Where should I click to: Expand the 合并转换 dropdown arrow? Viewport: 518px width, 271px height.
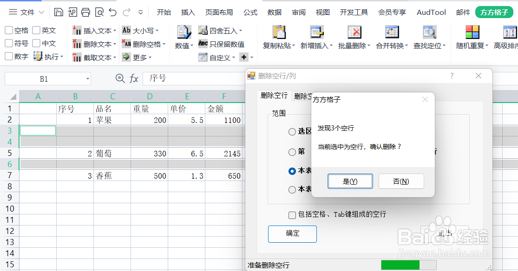coord(407,46)
